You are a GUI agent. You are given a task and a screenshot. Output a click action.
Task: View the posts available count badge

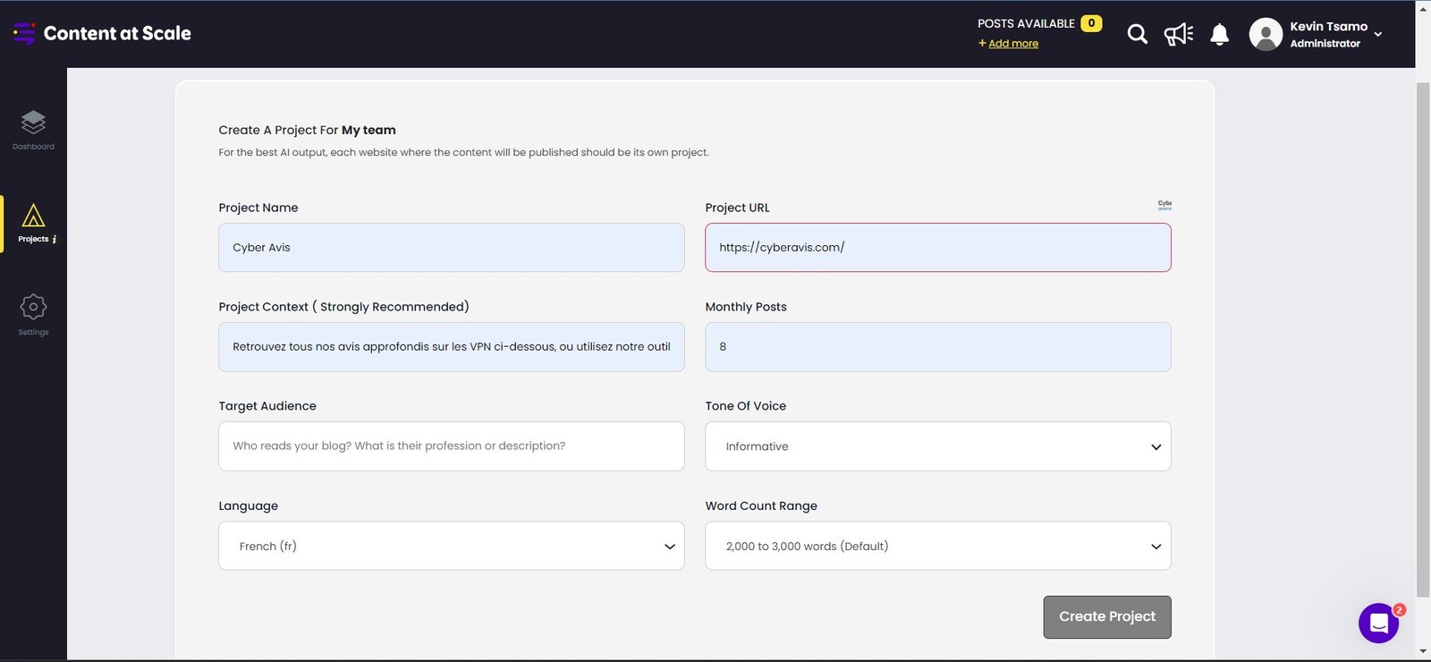[x=1091, y=23]
